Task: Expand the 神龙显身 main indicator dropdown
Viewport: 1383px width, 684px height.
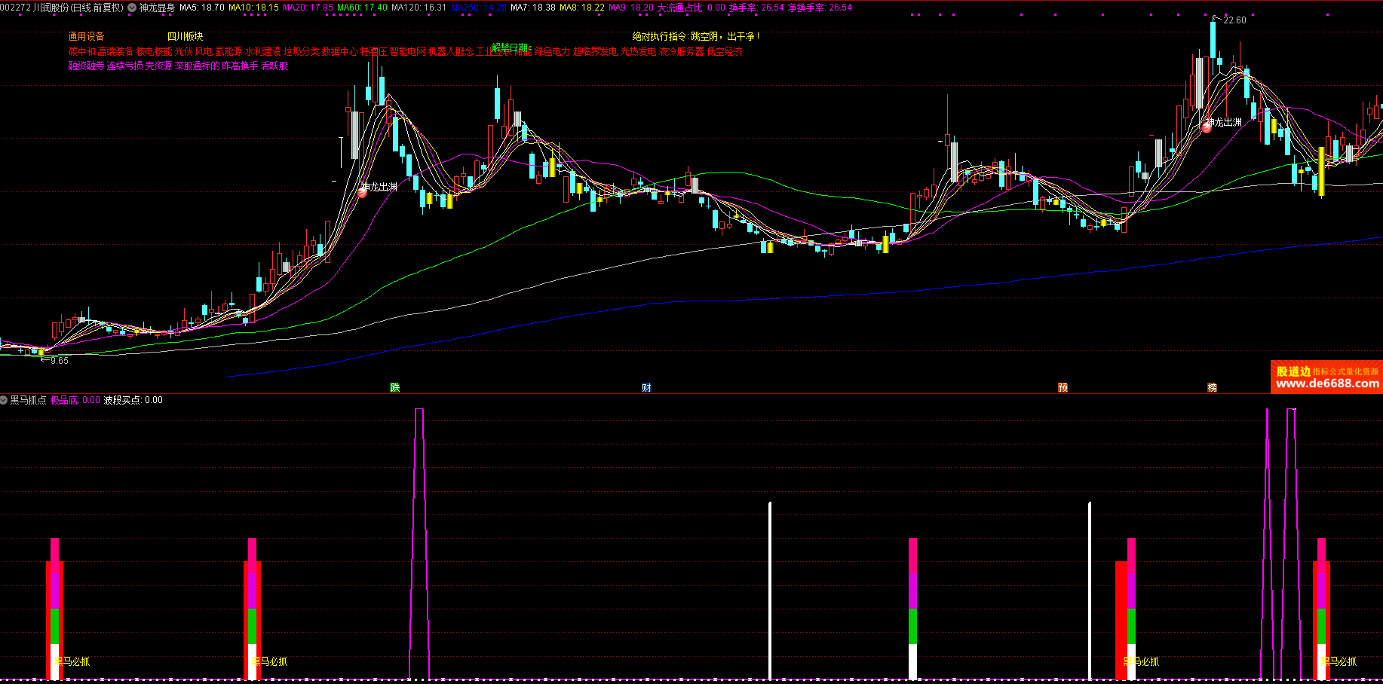Action: point(133,8)
